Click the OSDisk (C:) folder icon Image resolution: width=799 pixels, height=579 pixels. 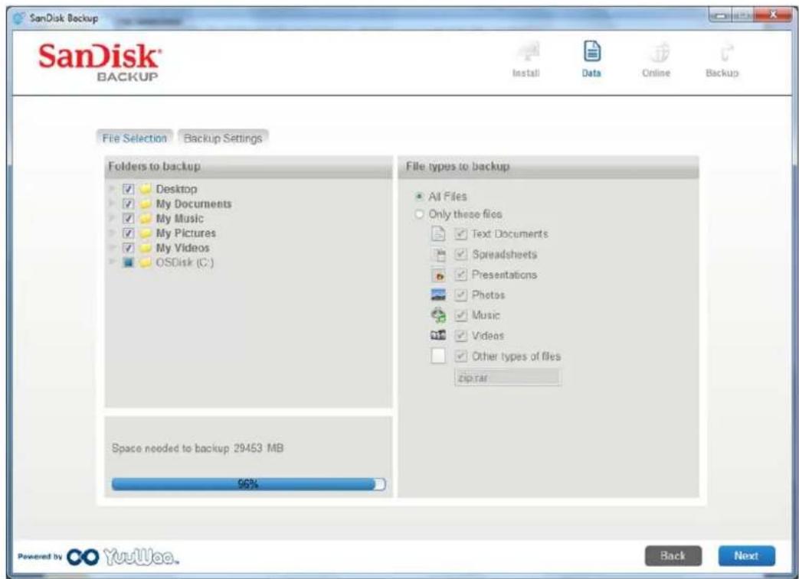146,262
